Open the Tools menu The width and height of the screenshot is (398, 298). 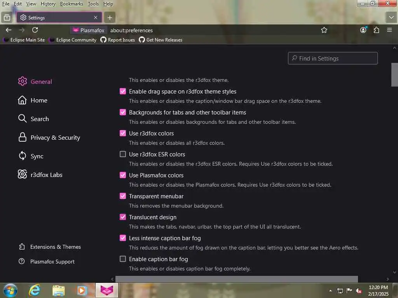(x=93, y=4)
